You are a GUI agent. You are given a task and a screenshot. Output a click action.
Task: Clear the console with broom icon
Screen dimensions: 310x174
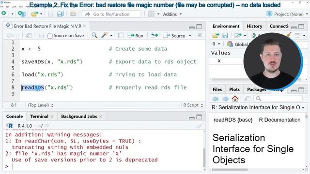point(200,126)
